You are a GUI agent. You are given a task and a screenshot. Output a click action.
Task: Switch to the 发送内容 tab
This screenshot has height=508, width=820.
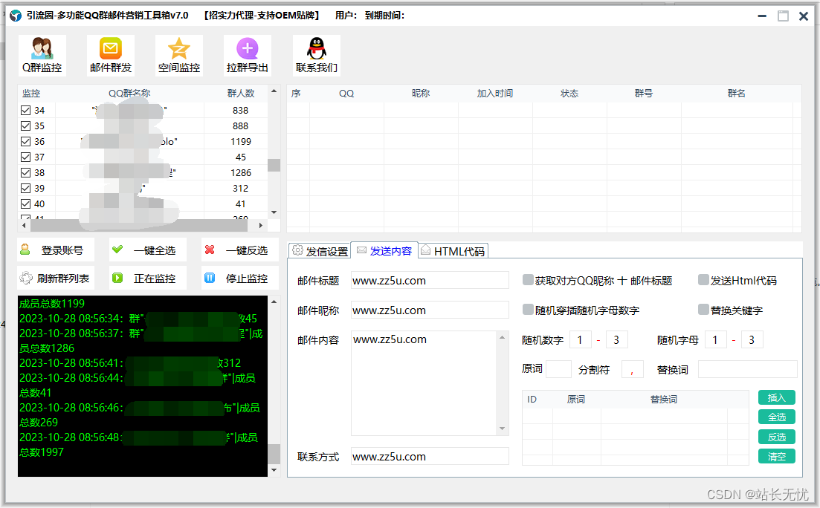point(384,251)
